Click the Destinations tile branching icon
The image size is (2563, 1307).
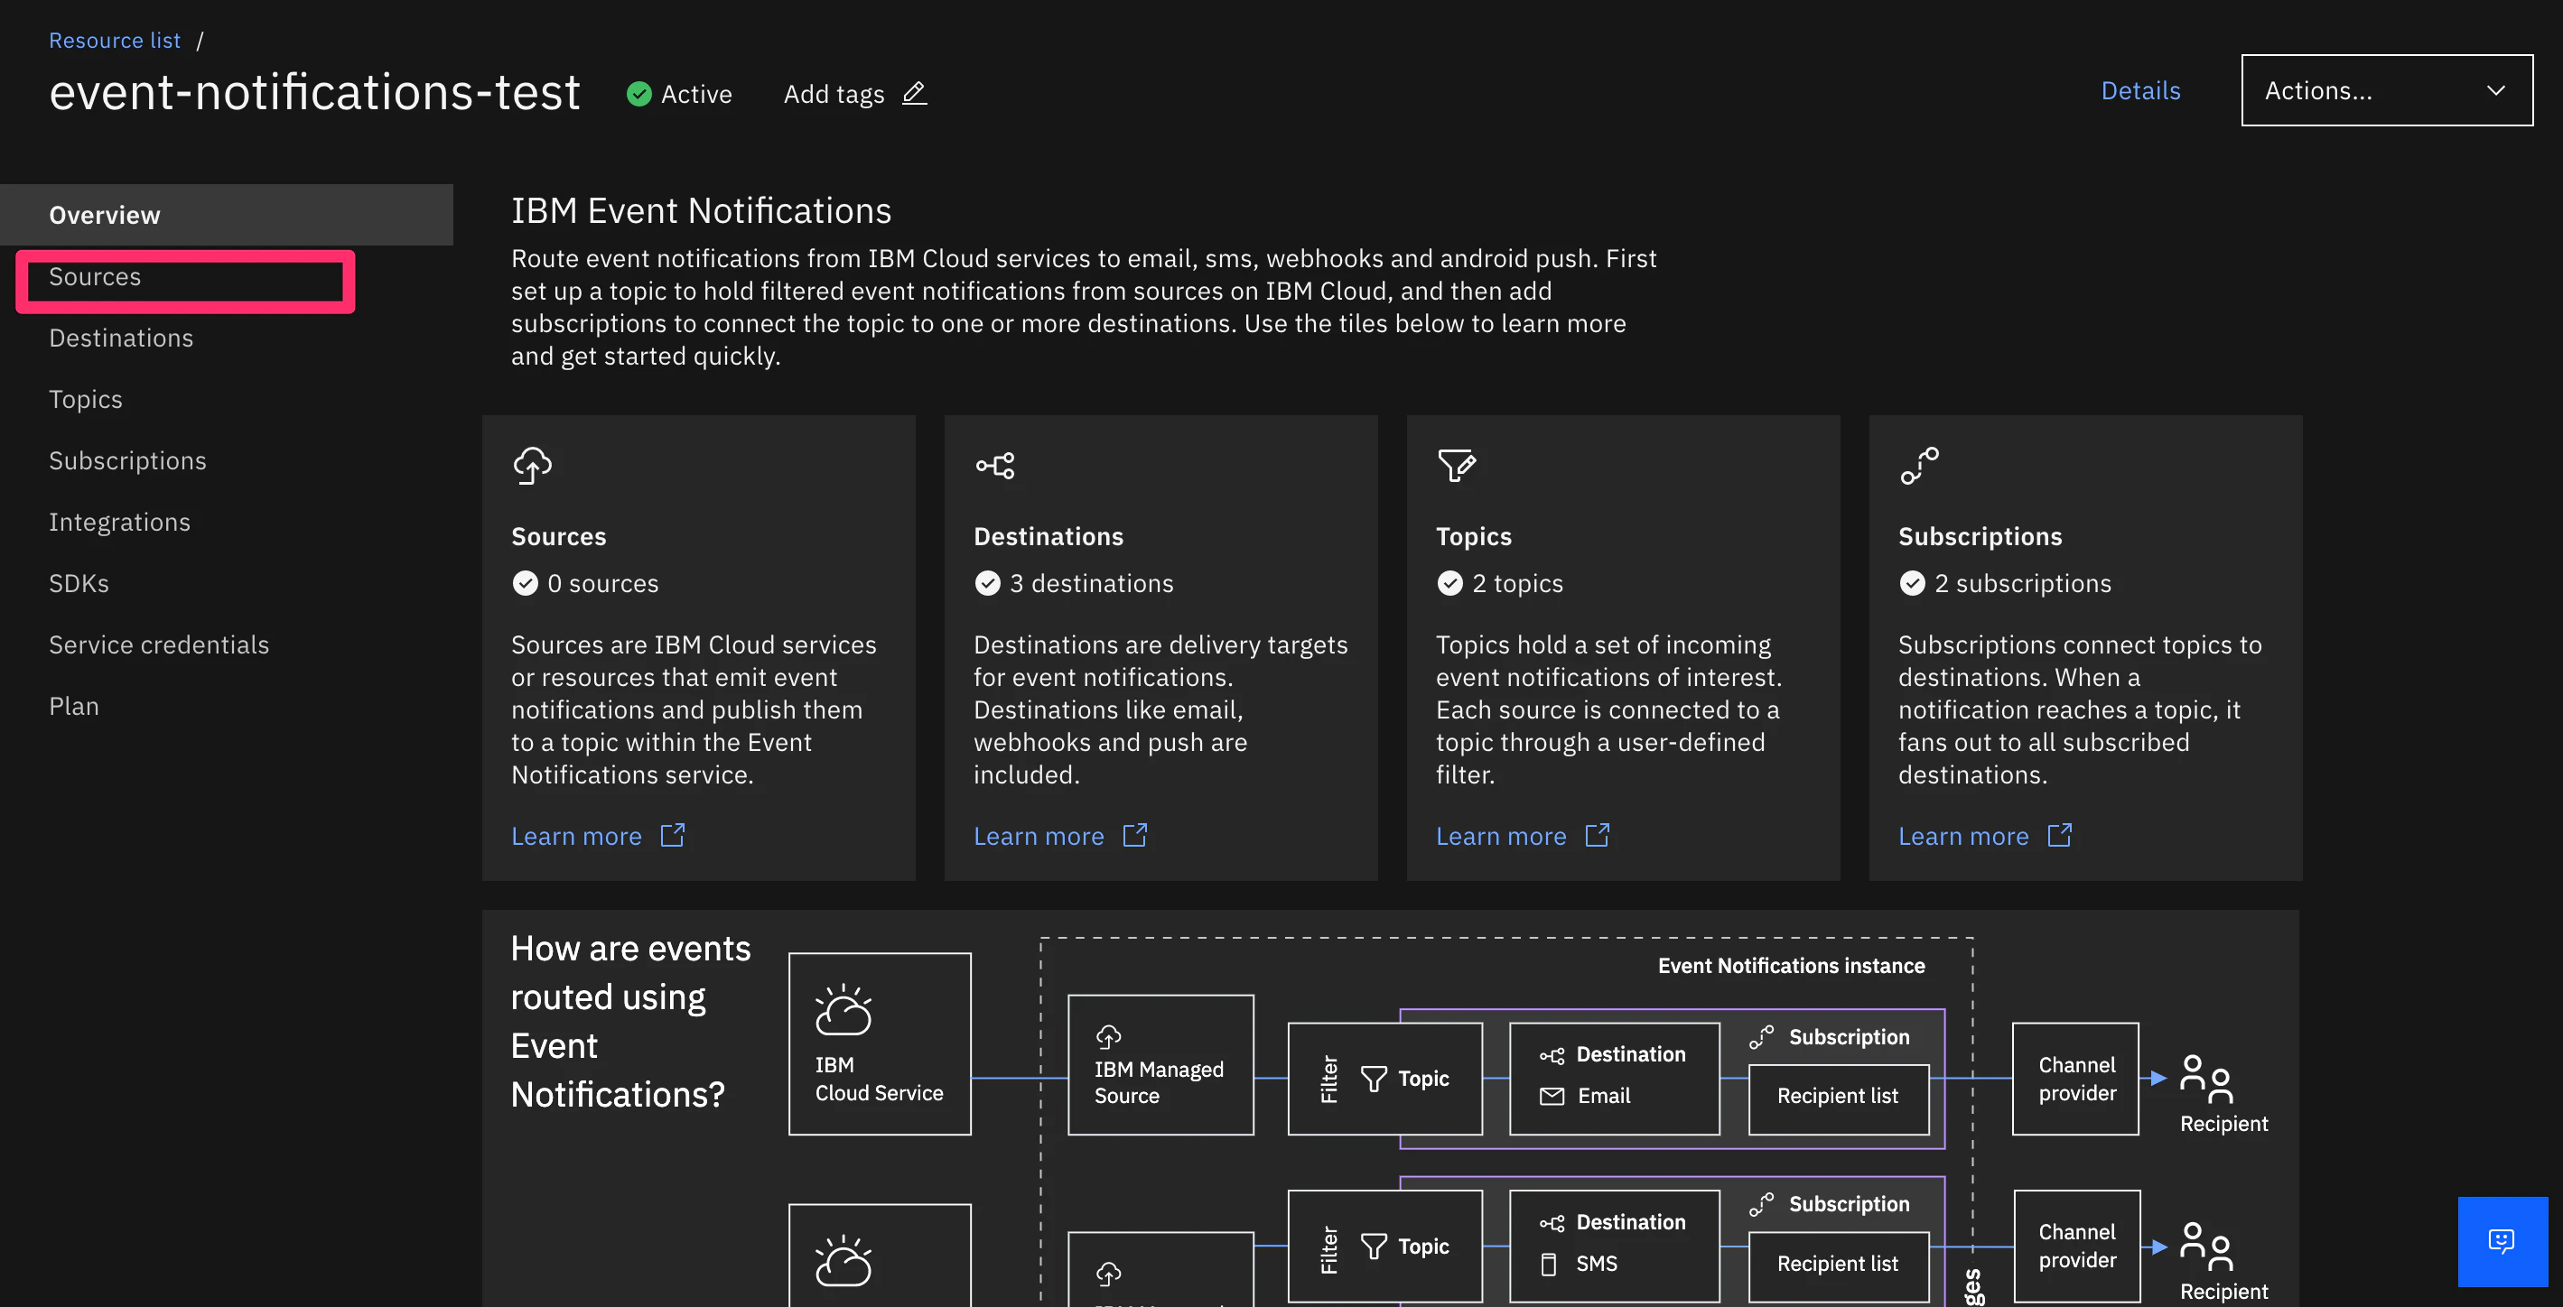(x=995, y=465)
